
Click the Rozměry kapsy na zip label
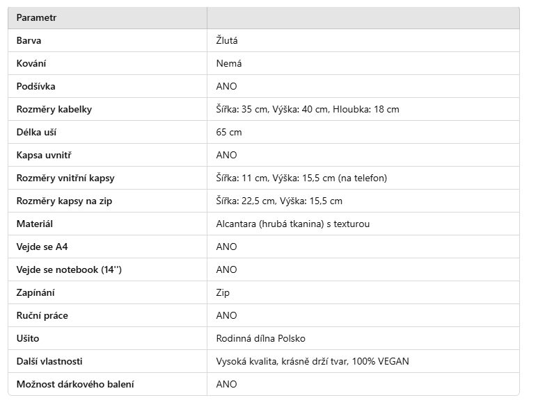tap(65, 201)
